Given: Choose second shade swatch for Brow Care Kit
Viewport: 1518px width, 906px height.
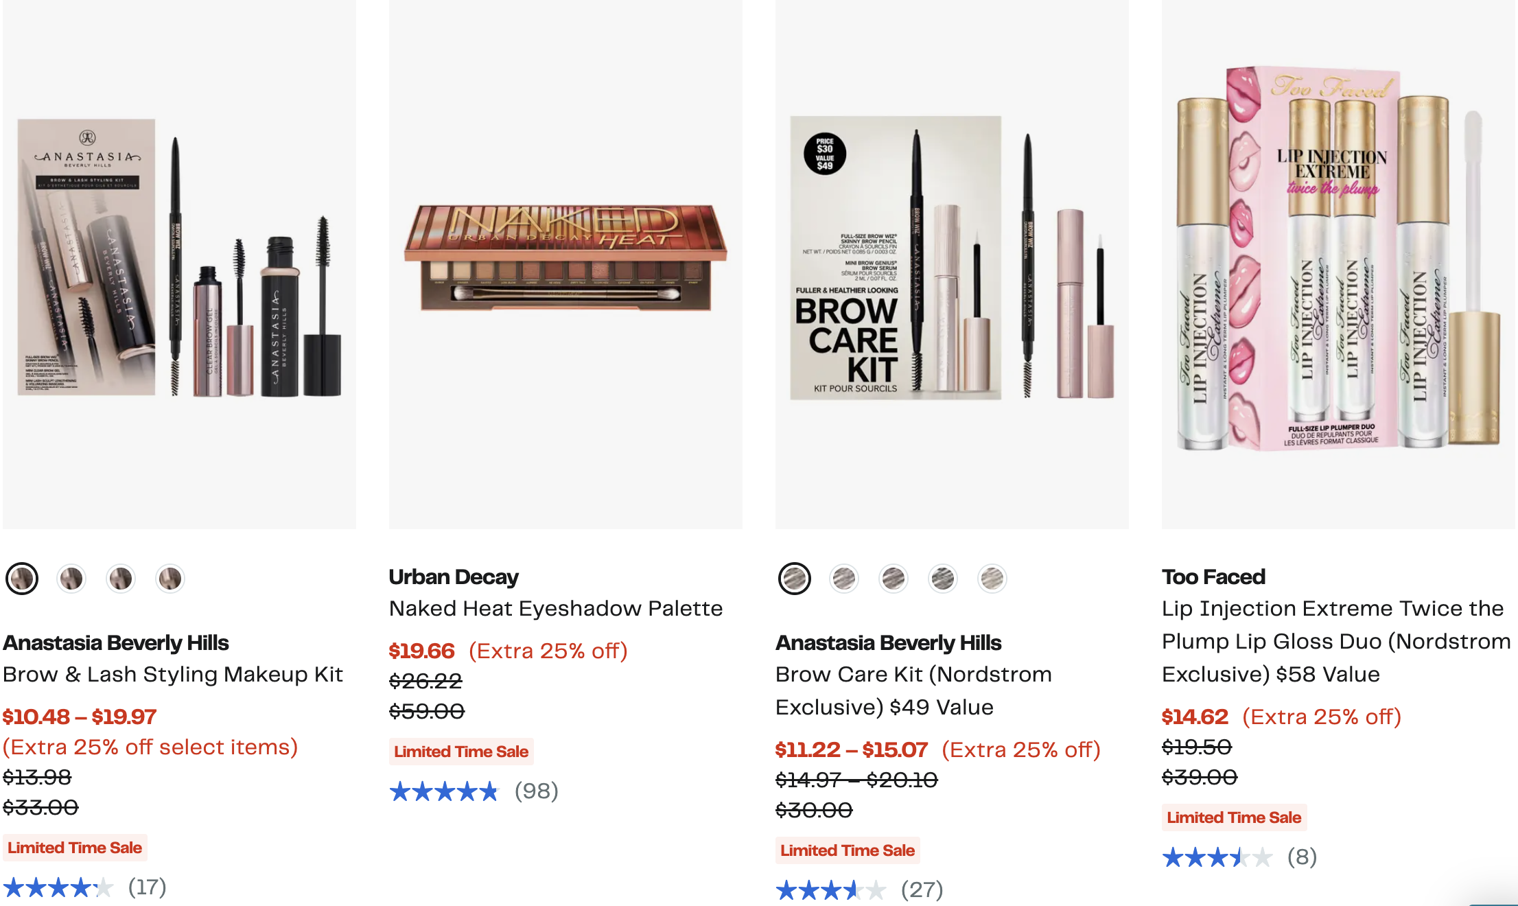Looking at the screenshot, I should click(x=844, y=579).
